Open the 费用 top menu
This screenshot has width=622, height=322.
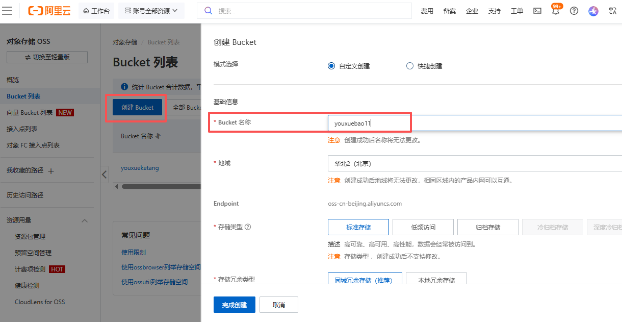point(427,11)
